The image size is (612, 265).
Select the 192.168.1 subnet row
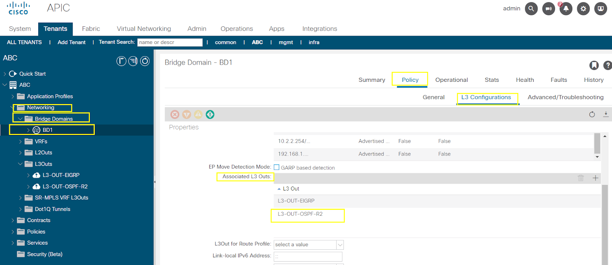434,154
